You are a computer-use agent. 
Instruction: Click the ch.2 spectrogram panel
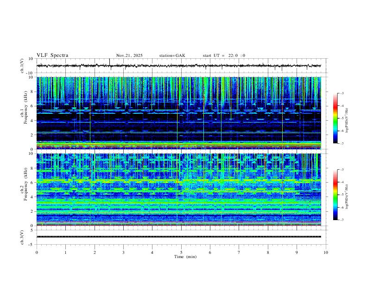click(x=178, y=190)
